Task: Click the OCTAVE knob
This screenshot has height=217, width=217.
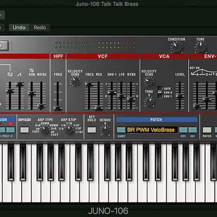Action: (105, 130)
